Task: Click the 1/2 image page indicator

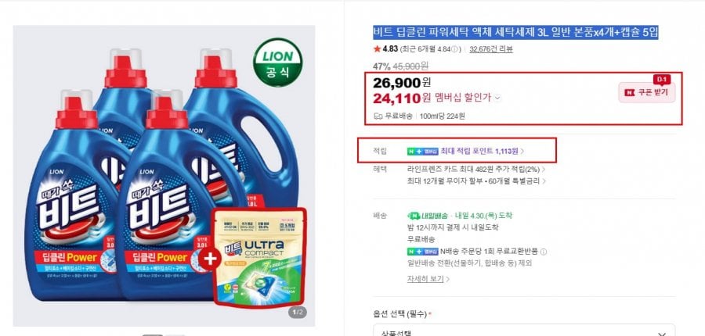Action: [298, 313]
